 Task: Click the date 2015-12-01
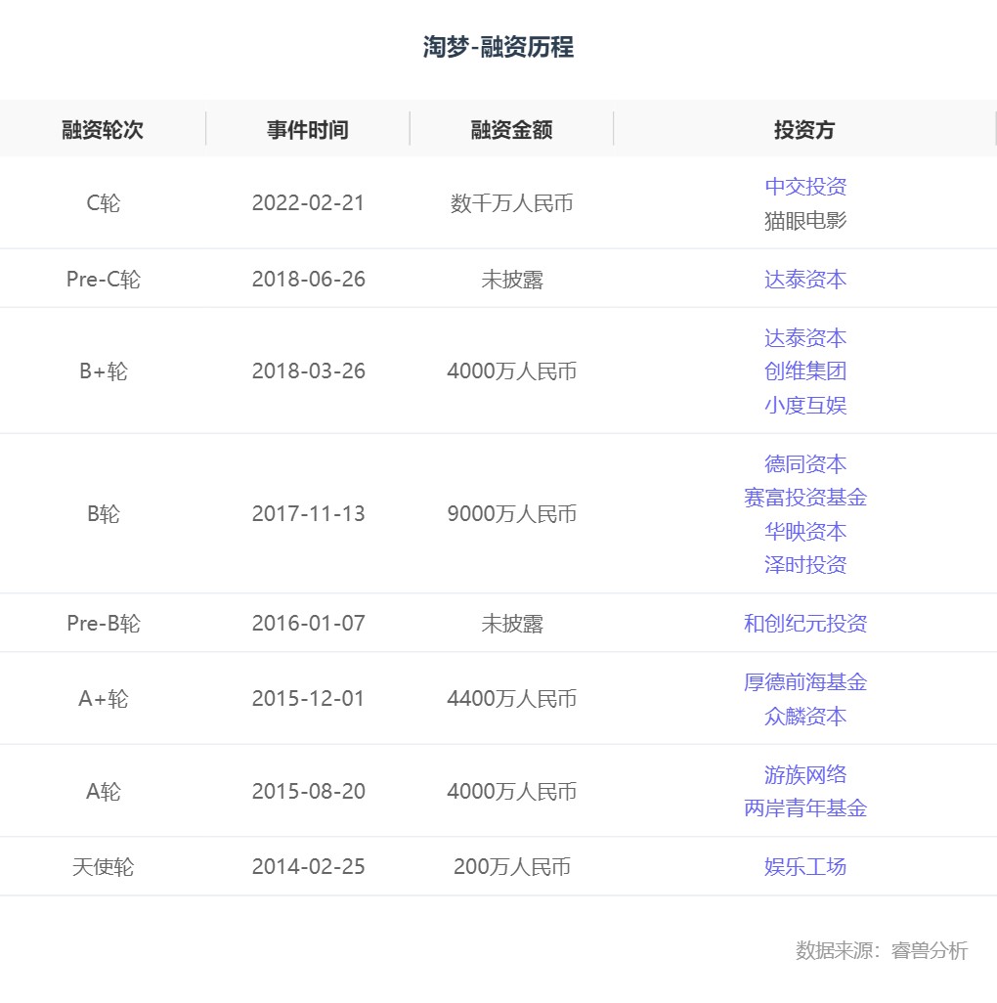(x=308, y=699)
